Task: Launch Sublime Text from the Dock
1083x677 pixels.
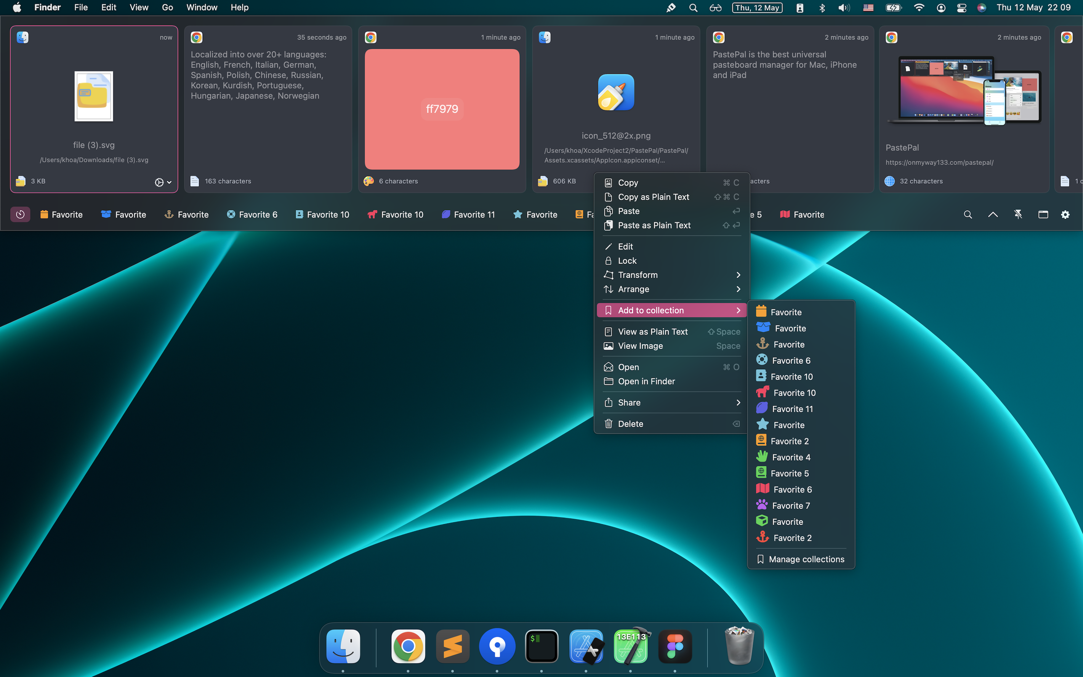Action: [x=452, y=647]
